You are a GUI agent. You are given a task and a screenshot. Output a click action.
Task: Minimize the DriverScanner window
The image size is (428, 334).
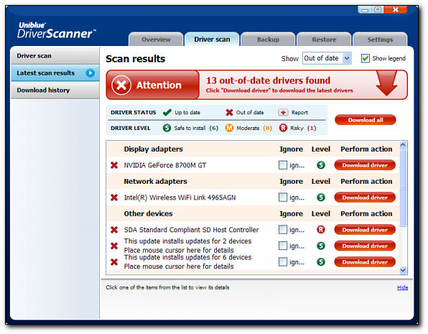[366, 10]
